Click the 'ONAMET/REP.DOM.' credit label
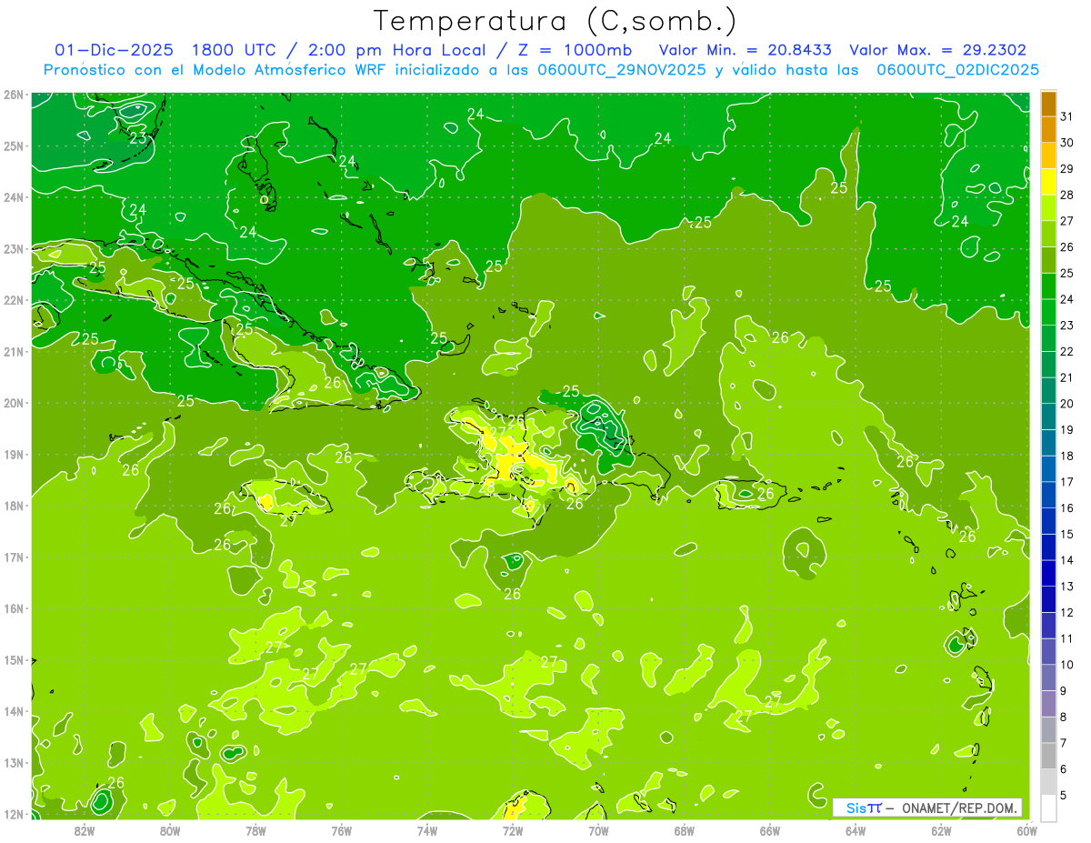The width and height of the screenshot is (1091, 843). click(x=959, y=808)
